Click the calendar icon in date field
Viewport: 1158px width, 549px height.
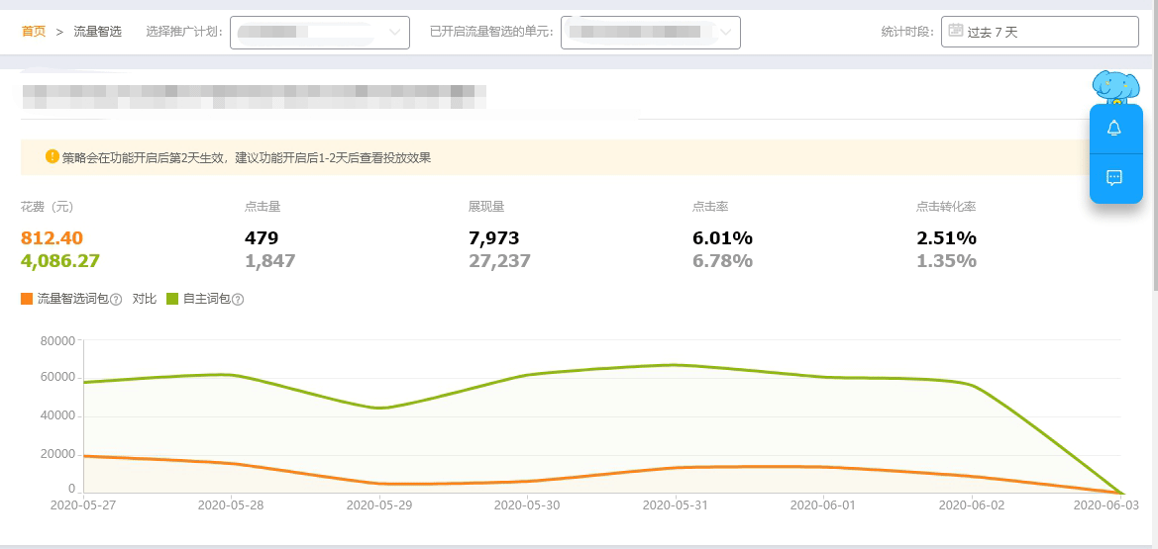(x=955, y=31)
